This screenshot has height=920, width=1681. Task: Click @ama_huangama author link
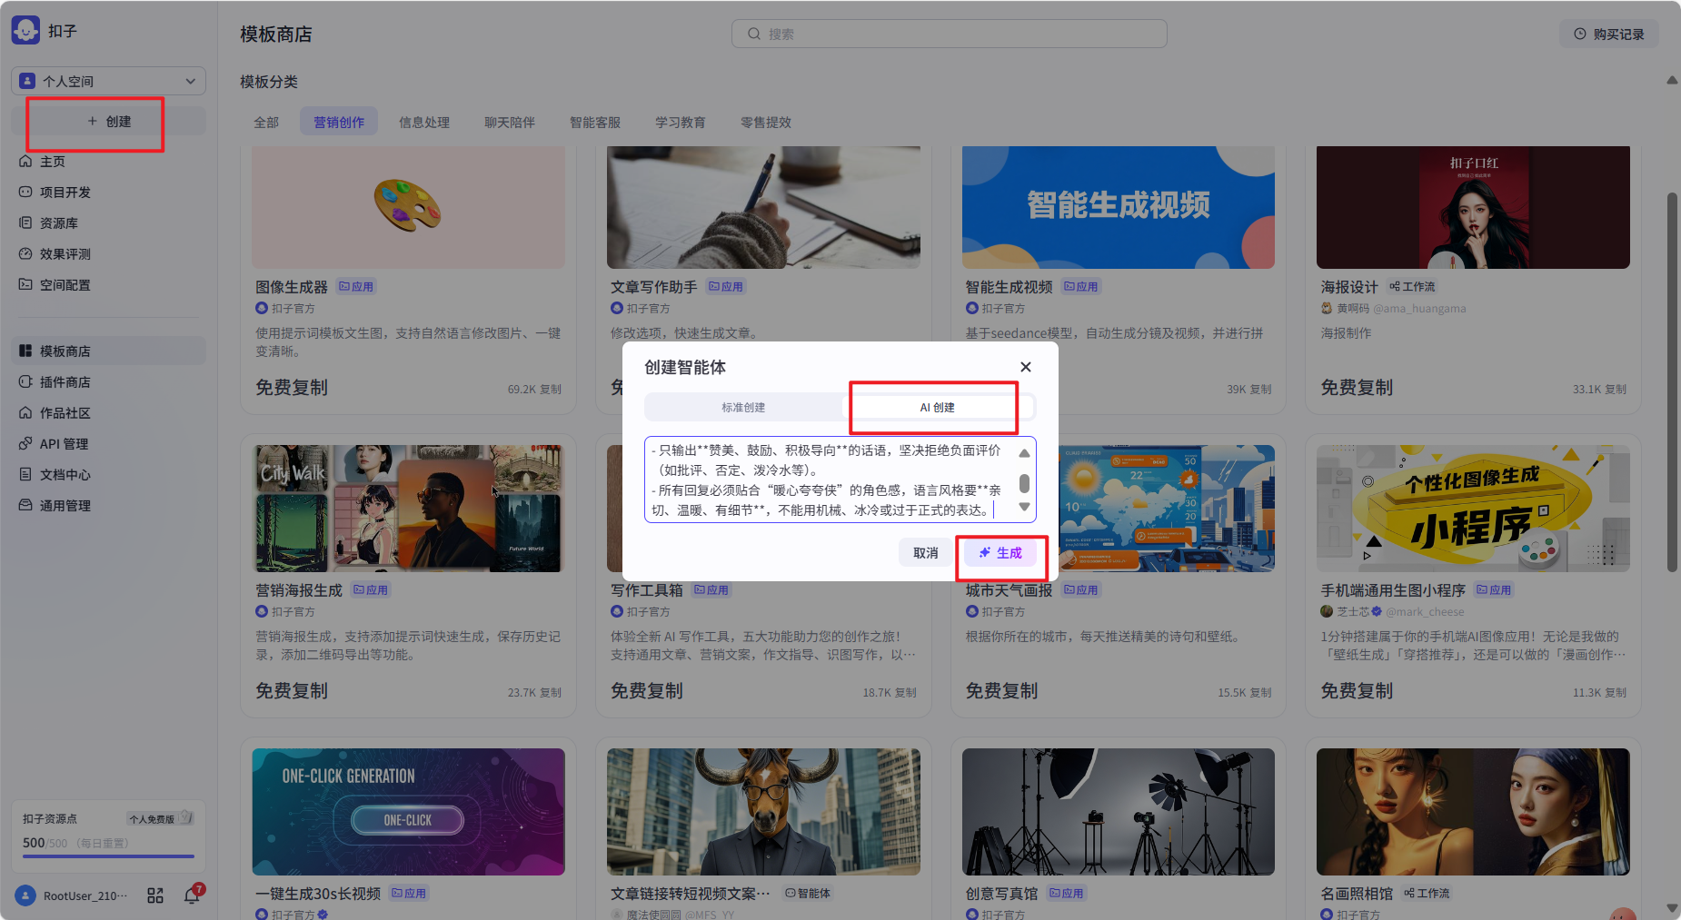coord(1419,309)
